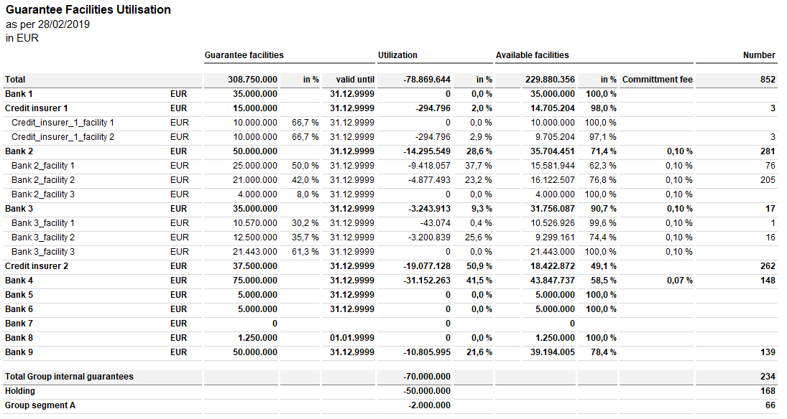Select the 'Guarantee facilities' column group header
This screenshot has width=787, height=419.
coord(244,55)
